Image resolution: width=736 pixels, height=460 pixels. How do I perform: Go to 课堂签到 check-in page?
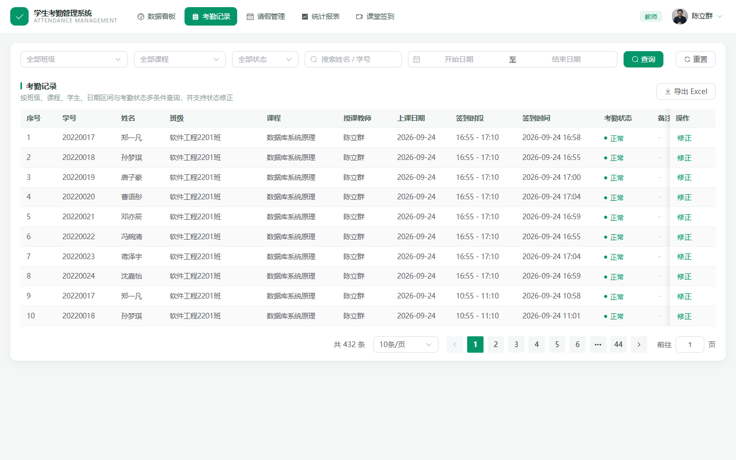pyautogui.click(x=375, y=16)
